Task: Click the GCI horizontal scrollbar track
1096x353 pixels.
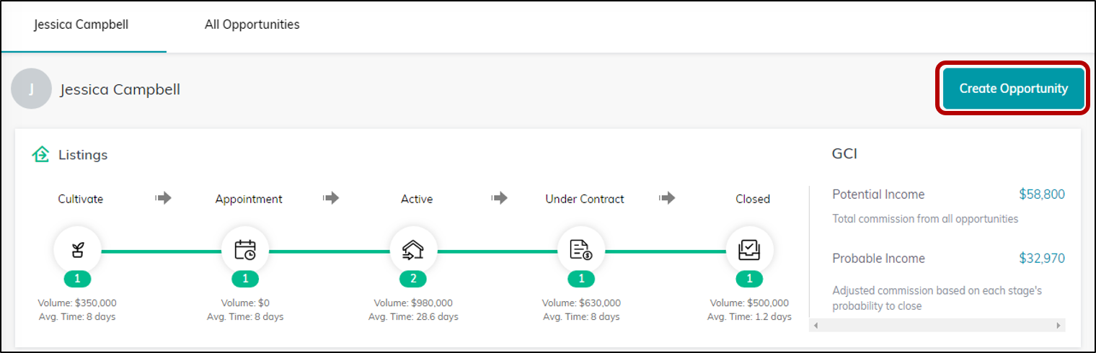Action: point(937,326)
